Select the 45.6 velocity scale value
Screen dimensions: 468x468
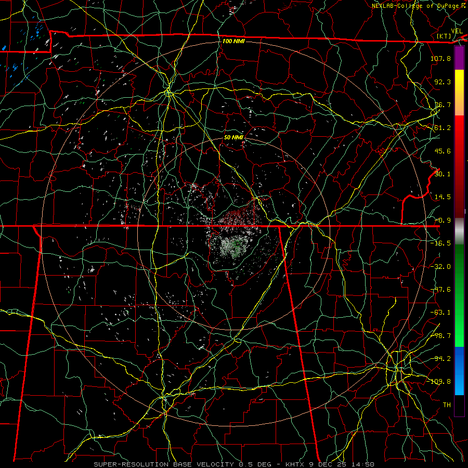point(443,151)
